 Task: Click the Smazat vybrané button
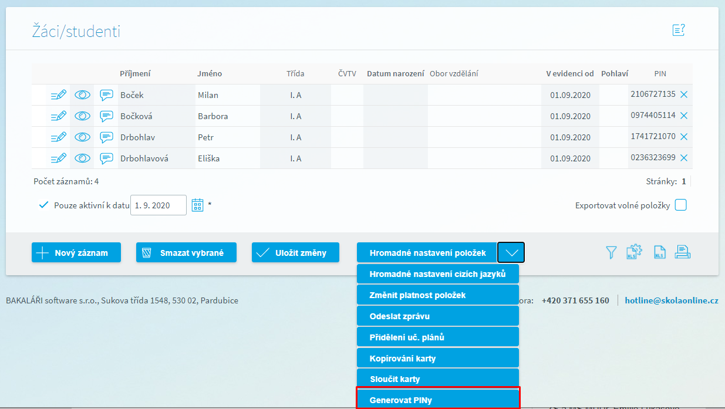(x=186, y=252)
